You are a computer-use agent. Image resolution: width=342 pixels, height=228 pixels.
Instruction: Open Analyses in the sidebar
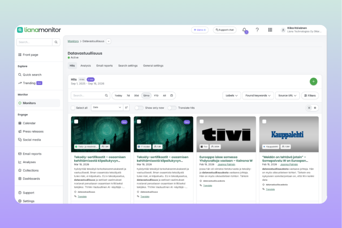pyautogui.click(x=27, y=162)
